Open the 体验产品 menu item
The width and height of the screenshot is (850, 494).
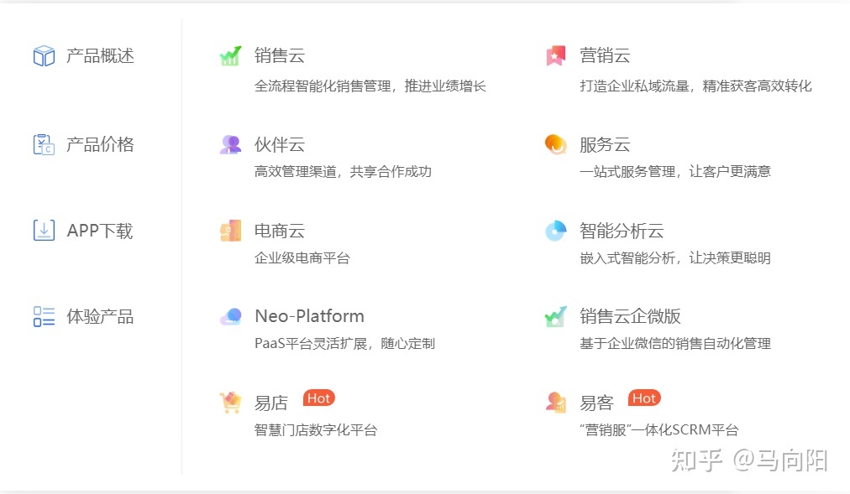tap(100, 316)
